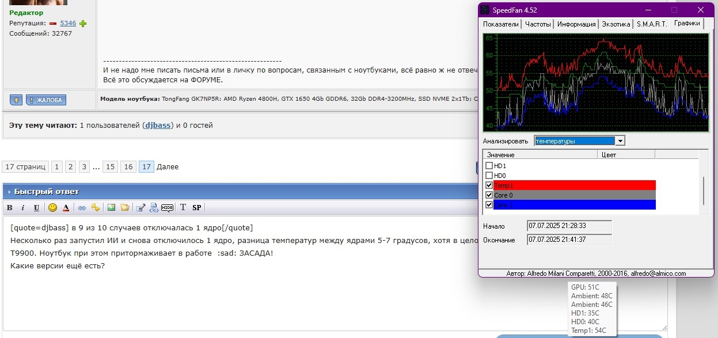Uncheck the Temp1 checkbox in SpeedFan
Screen dimensions: 718x338
489,185
